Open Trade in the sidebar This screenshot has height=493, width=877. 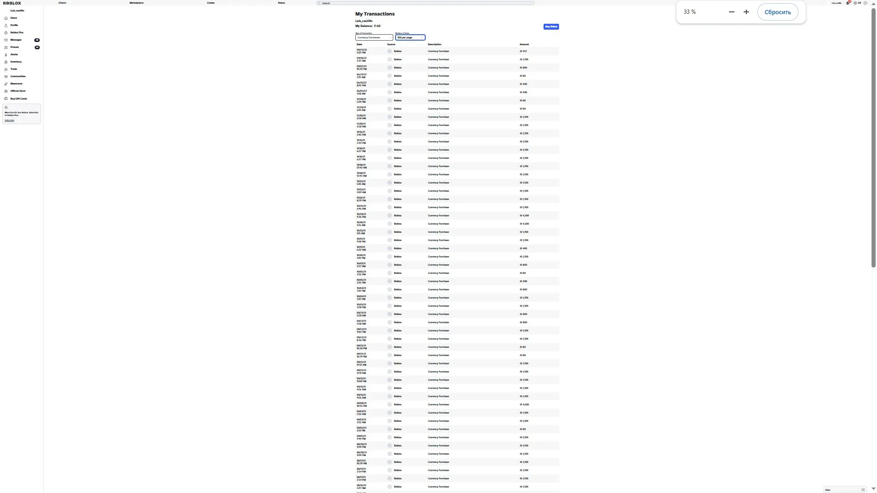tap(14, 69)
